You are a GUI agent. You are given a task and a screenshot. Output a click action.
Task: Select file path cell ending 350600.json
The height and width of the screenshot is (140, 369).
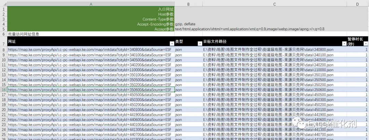click(x=275, y=90)
